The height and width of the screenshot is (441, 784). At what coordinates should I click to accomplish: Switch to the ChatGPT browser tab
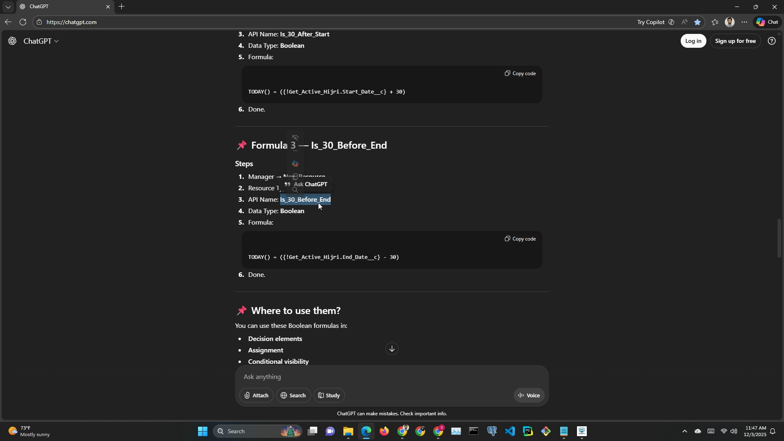(61, 7)
